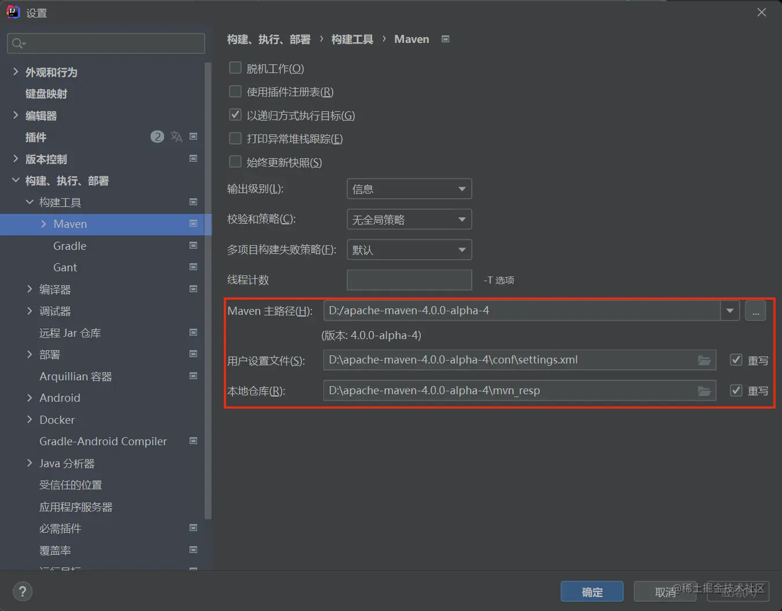Image resolution: width=782 pixels, height=611 pixels.
Task: Open help with the question mark button
Action: tap(22, 591)
